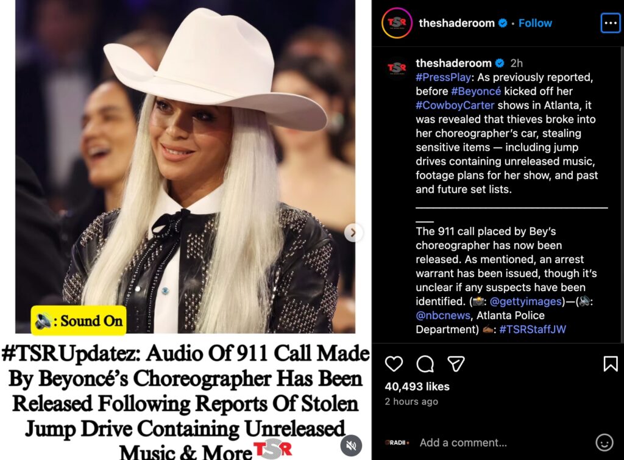Save post with bookmark icon
The height and width of the screenshot is (460, 624).
click(611, 364)
